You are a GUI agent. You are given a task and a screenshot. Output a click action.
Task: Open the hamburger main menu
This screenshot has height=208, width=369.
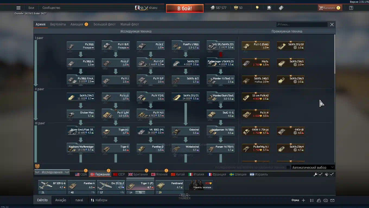[18, 8]
